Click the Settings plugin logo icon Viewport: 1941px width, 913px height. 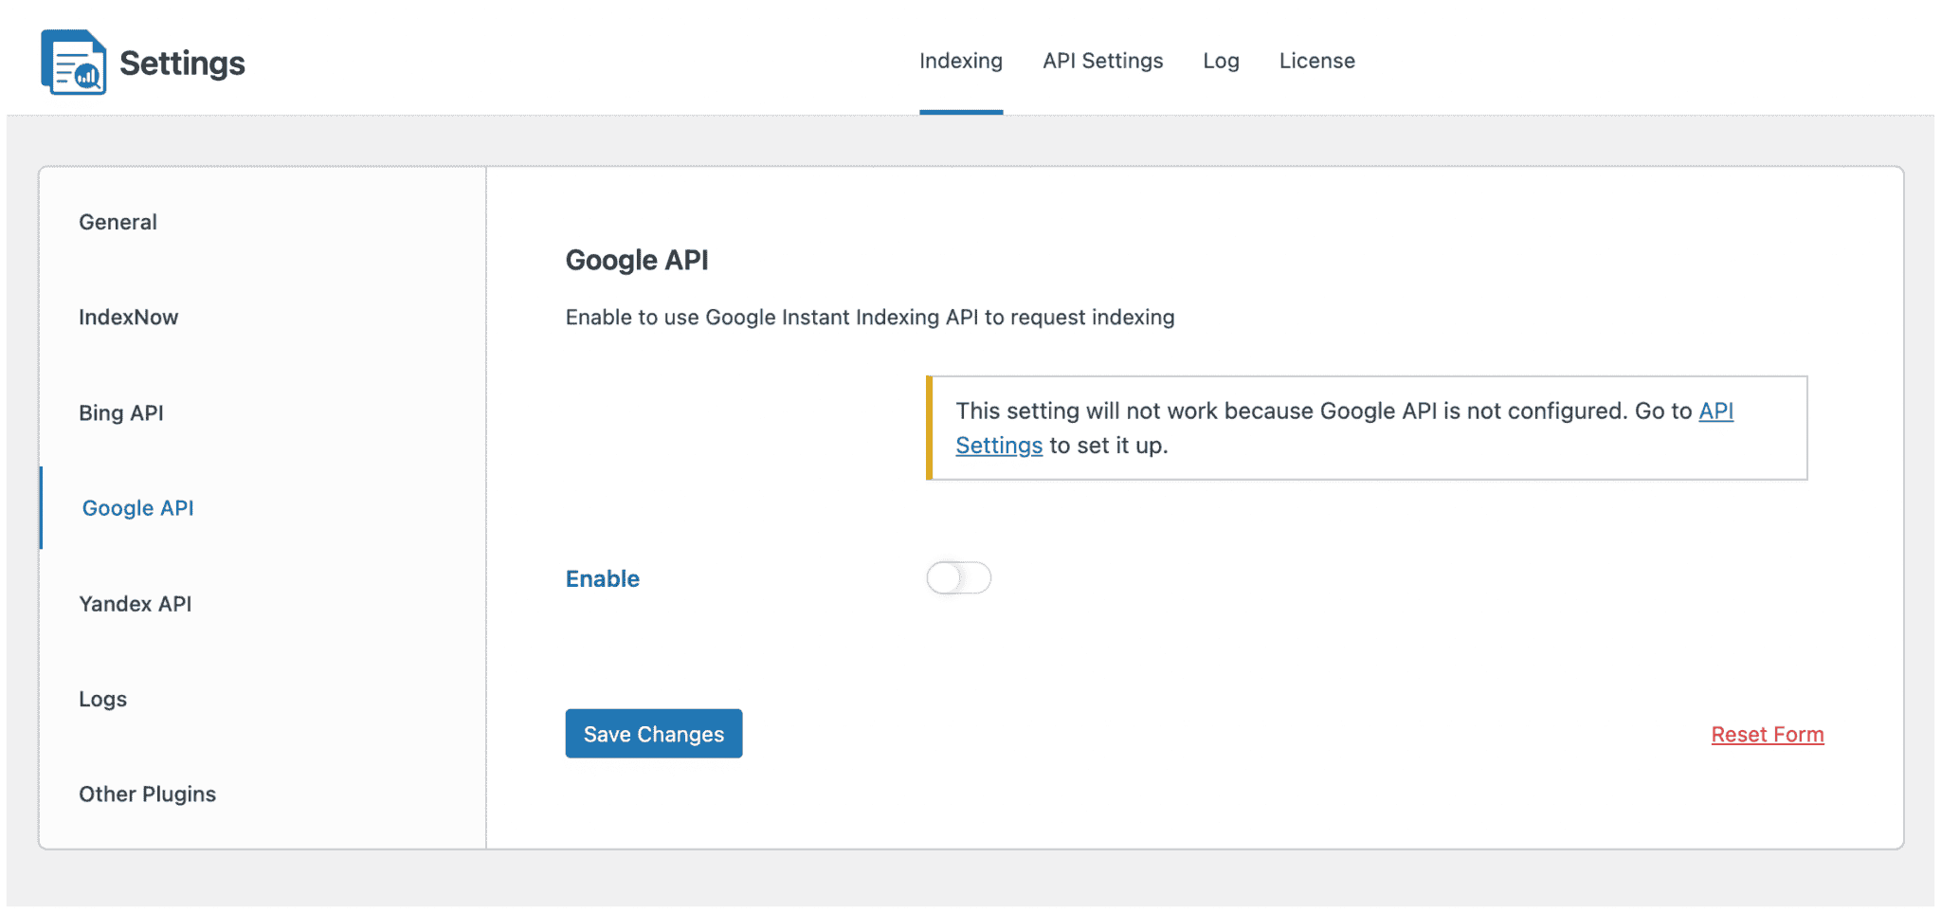[x=73, y=63]
